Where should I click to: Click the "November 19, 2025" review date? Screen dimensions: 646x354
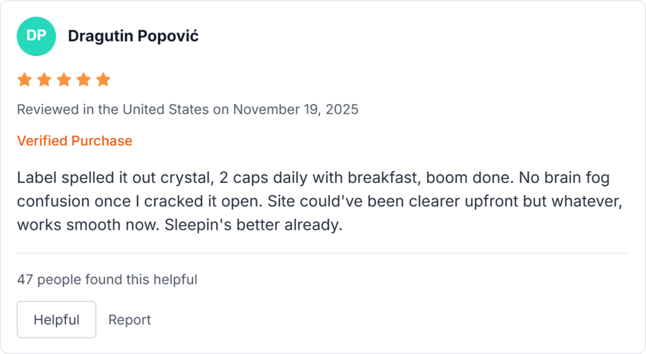pyautogui.click(x=295, y=109)
